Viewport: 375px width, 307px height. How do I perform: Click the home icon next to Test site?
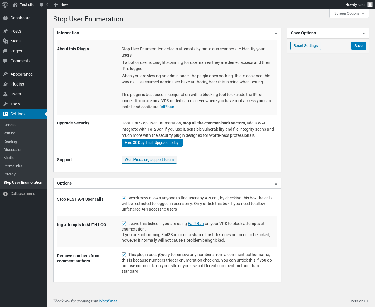[15, 5]
